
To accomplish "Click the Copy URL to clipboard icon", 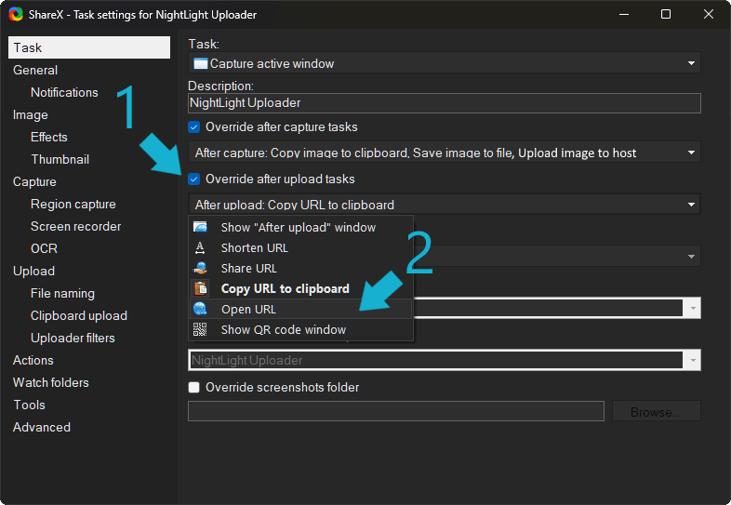I will pos(200,288).
